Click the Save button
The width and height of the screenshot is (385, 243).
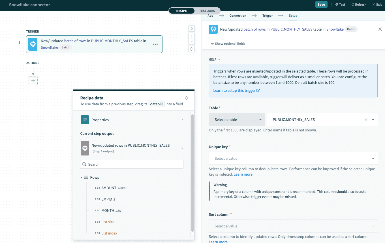point(321,5)
